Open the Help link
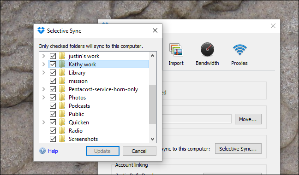This screenshot has width=299, height=175. 53,151
